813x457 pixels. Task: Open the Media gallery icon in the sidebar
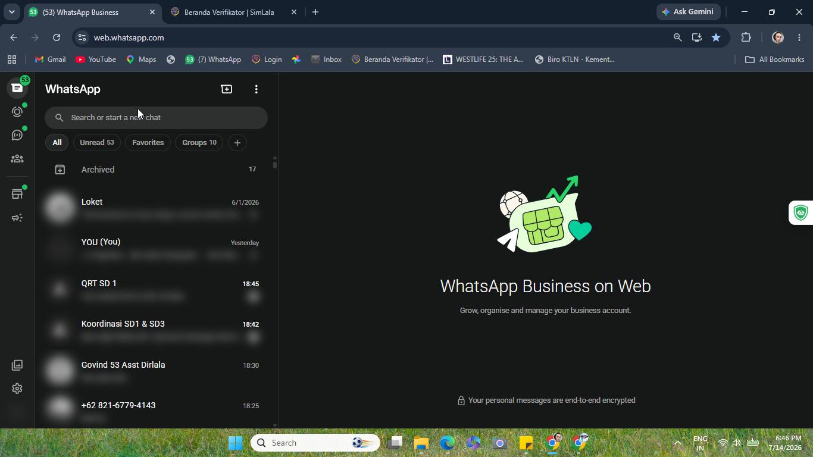click(17, 365)
